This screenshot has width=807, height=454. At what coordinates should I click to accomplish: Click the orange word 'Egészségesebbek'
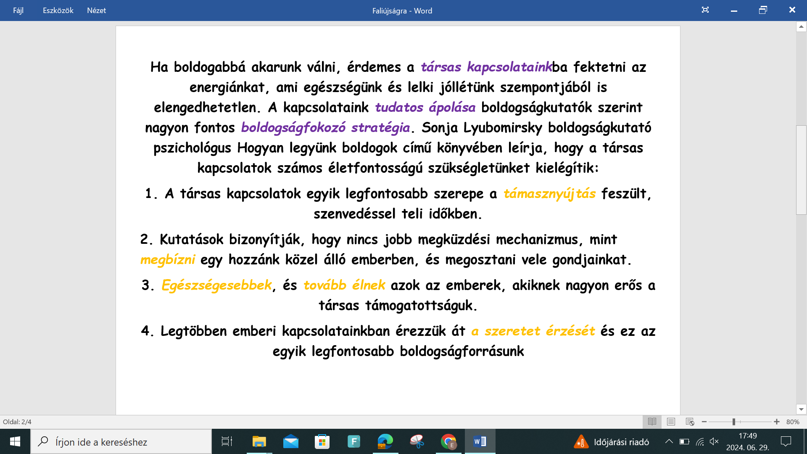[217, 285]
